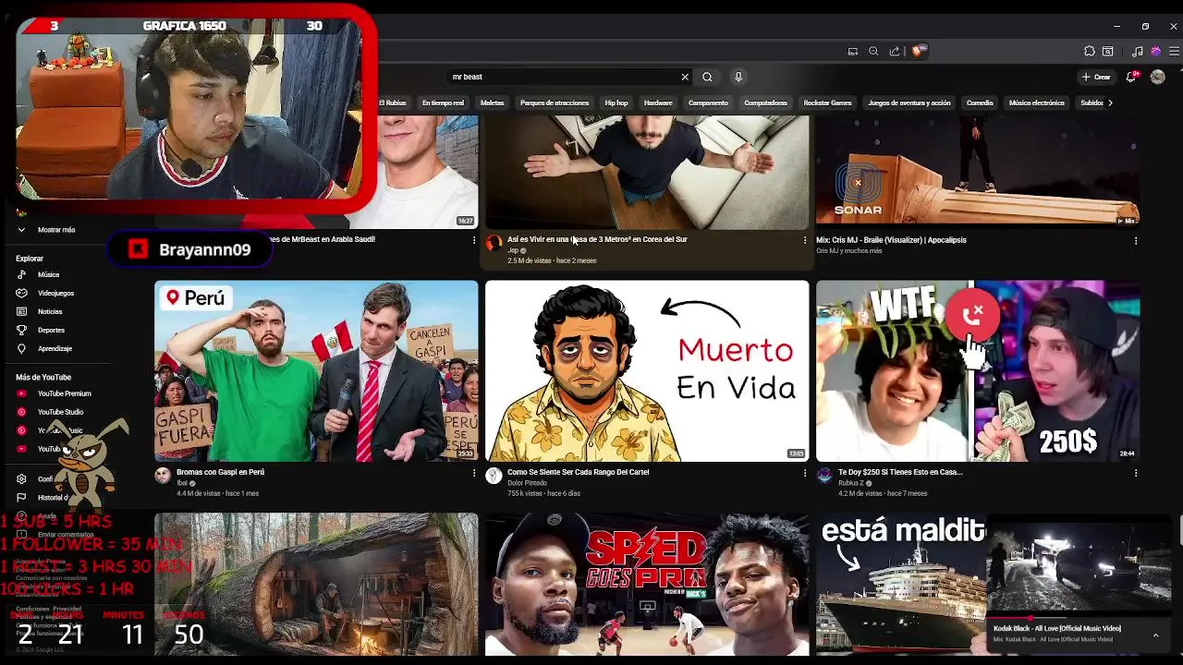The width and height of the screenshot is (1183, 665).
Task: Select the 'Hip hop' filter chip
Action: click(x=616, y=103)
